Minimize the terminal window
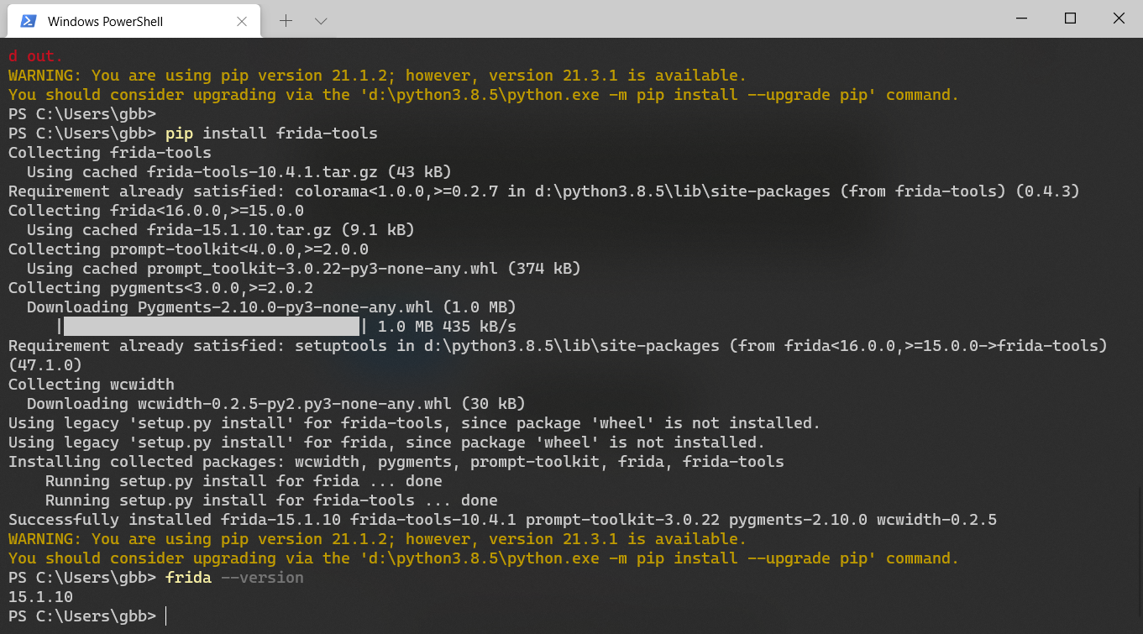Image resolution: width=1143 pixels, height=634 pixels. pyautogui.click(x=1021, y=18)
